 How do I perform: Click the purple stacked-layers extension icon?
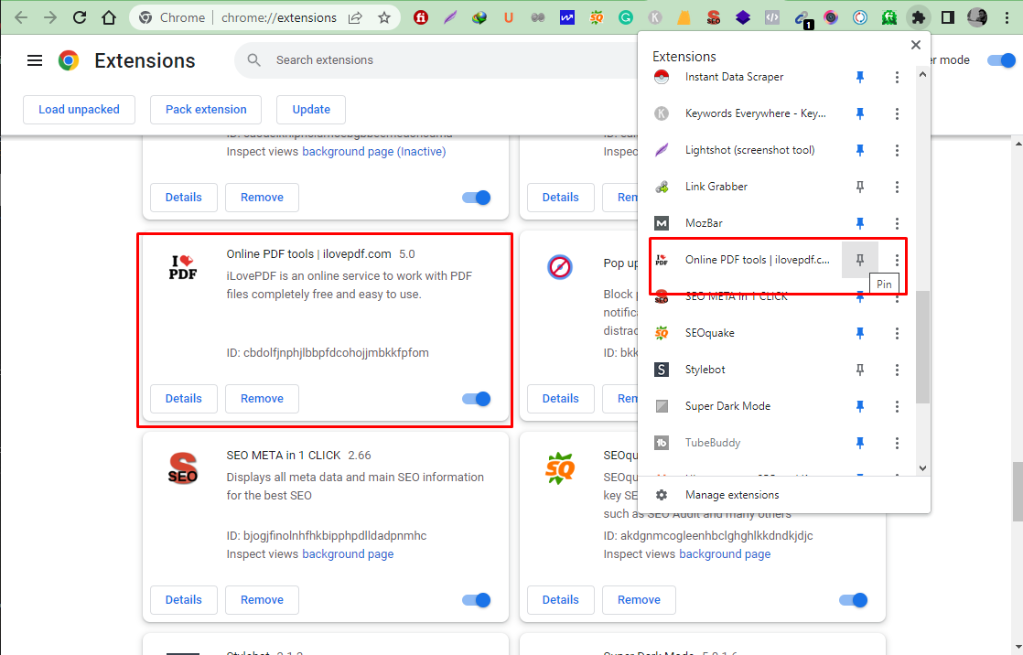coord(743,17)
